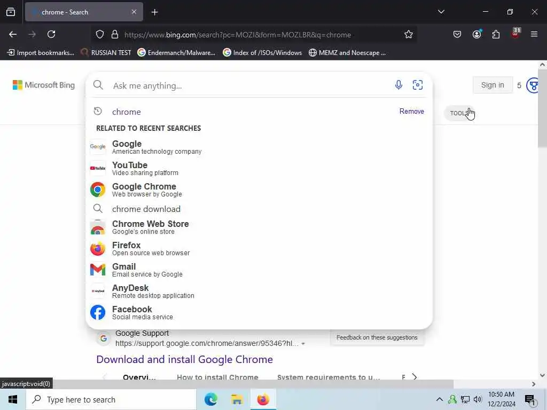Click Sign in button
The width and height of the screenshot is (547, 410).
(x=493, y=85)
